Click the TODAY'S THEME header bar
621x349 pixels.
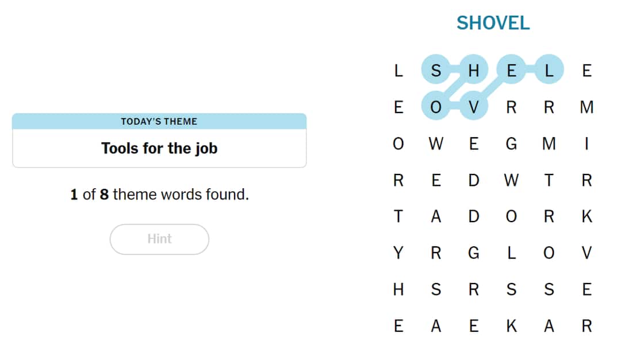point(159,121)
